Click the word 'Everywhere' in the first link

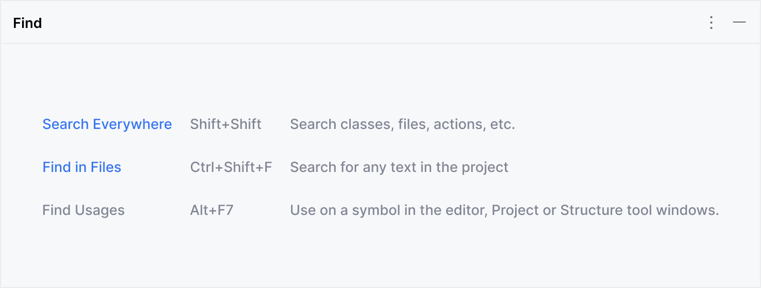[132, 124]
